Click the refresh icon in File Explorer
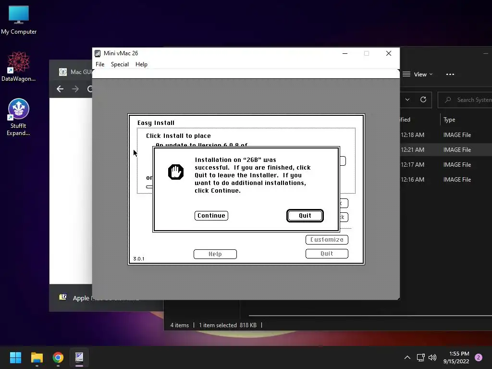This screenshot has height=369, width=492. click(423, 99)
